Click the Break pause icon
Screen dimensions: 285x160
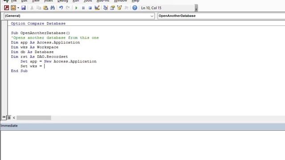coord(83,8)
